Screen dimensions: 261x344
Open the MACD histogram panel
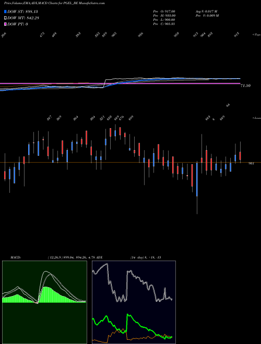(x=44, y=302)
